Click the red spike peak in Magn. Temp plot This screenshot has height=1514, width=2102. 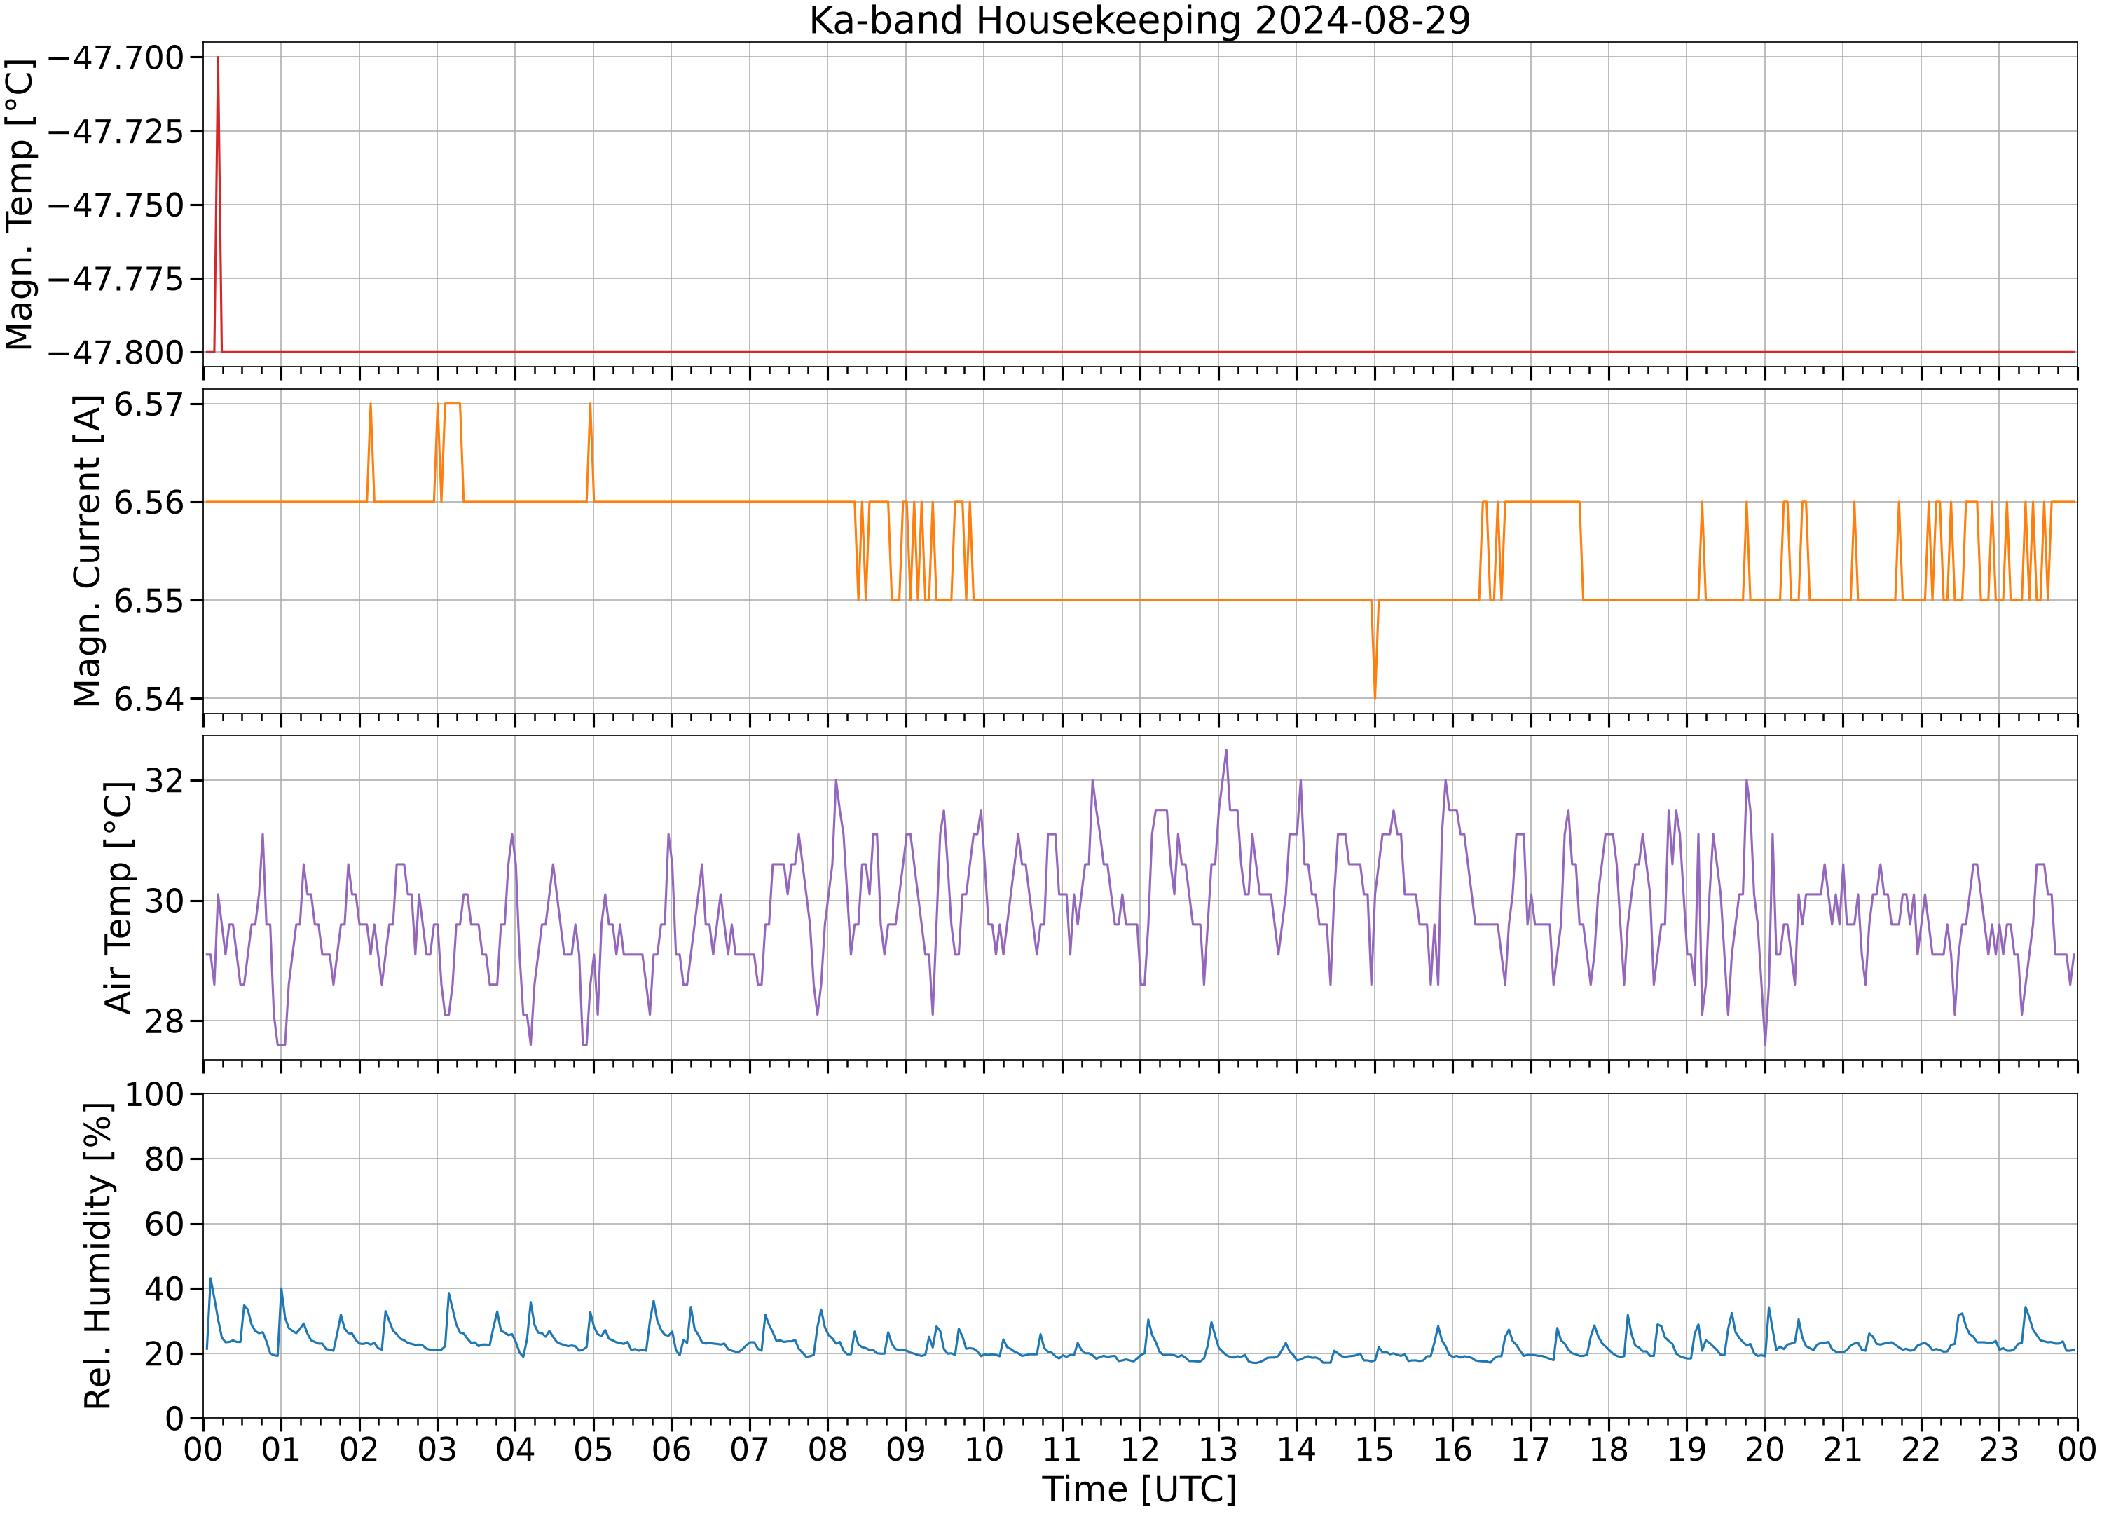point(218,58)
